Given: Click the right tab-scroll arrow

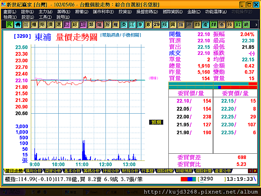Looking at the screenshot, I should [x=255, y=171].
